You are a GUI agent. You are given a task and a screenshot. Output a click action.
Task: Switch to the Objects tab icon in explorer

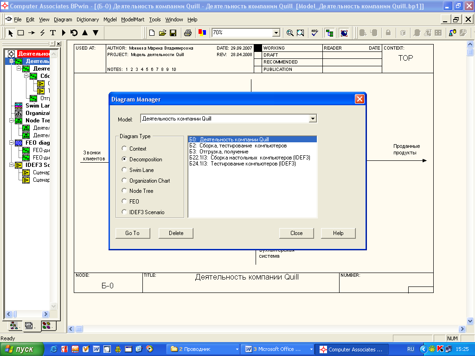pyautogui.click(x=47, y=325)
